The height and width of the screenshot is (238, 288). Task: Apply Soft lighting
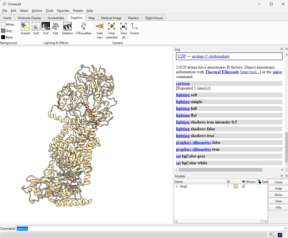(x=36, y=29)
